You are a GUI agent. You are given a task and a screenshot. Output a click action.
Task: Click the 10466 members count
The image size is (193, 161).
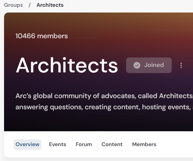42,36
